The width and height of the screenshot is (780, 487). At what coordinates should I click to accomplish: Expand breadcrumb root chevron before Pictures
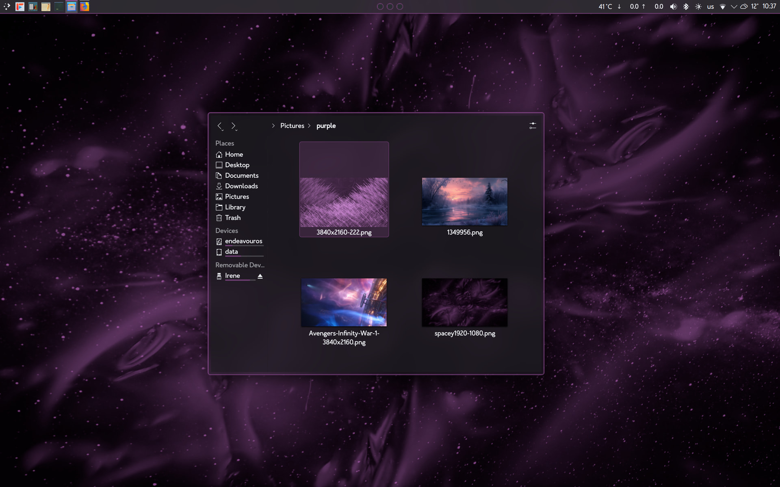273,126
